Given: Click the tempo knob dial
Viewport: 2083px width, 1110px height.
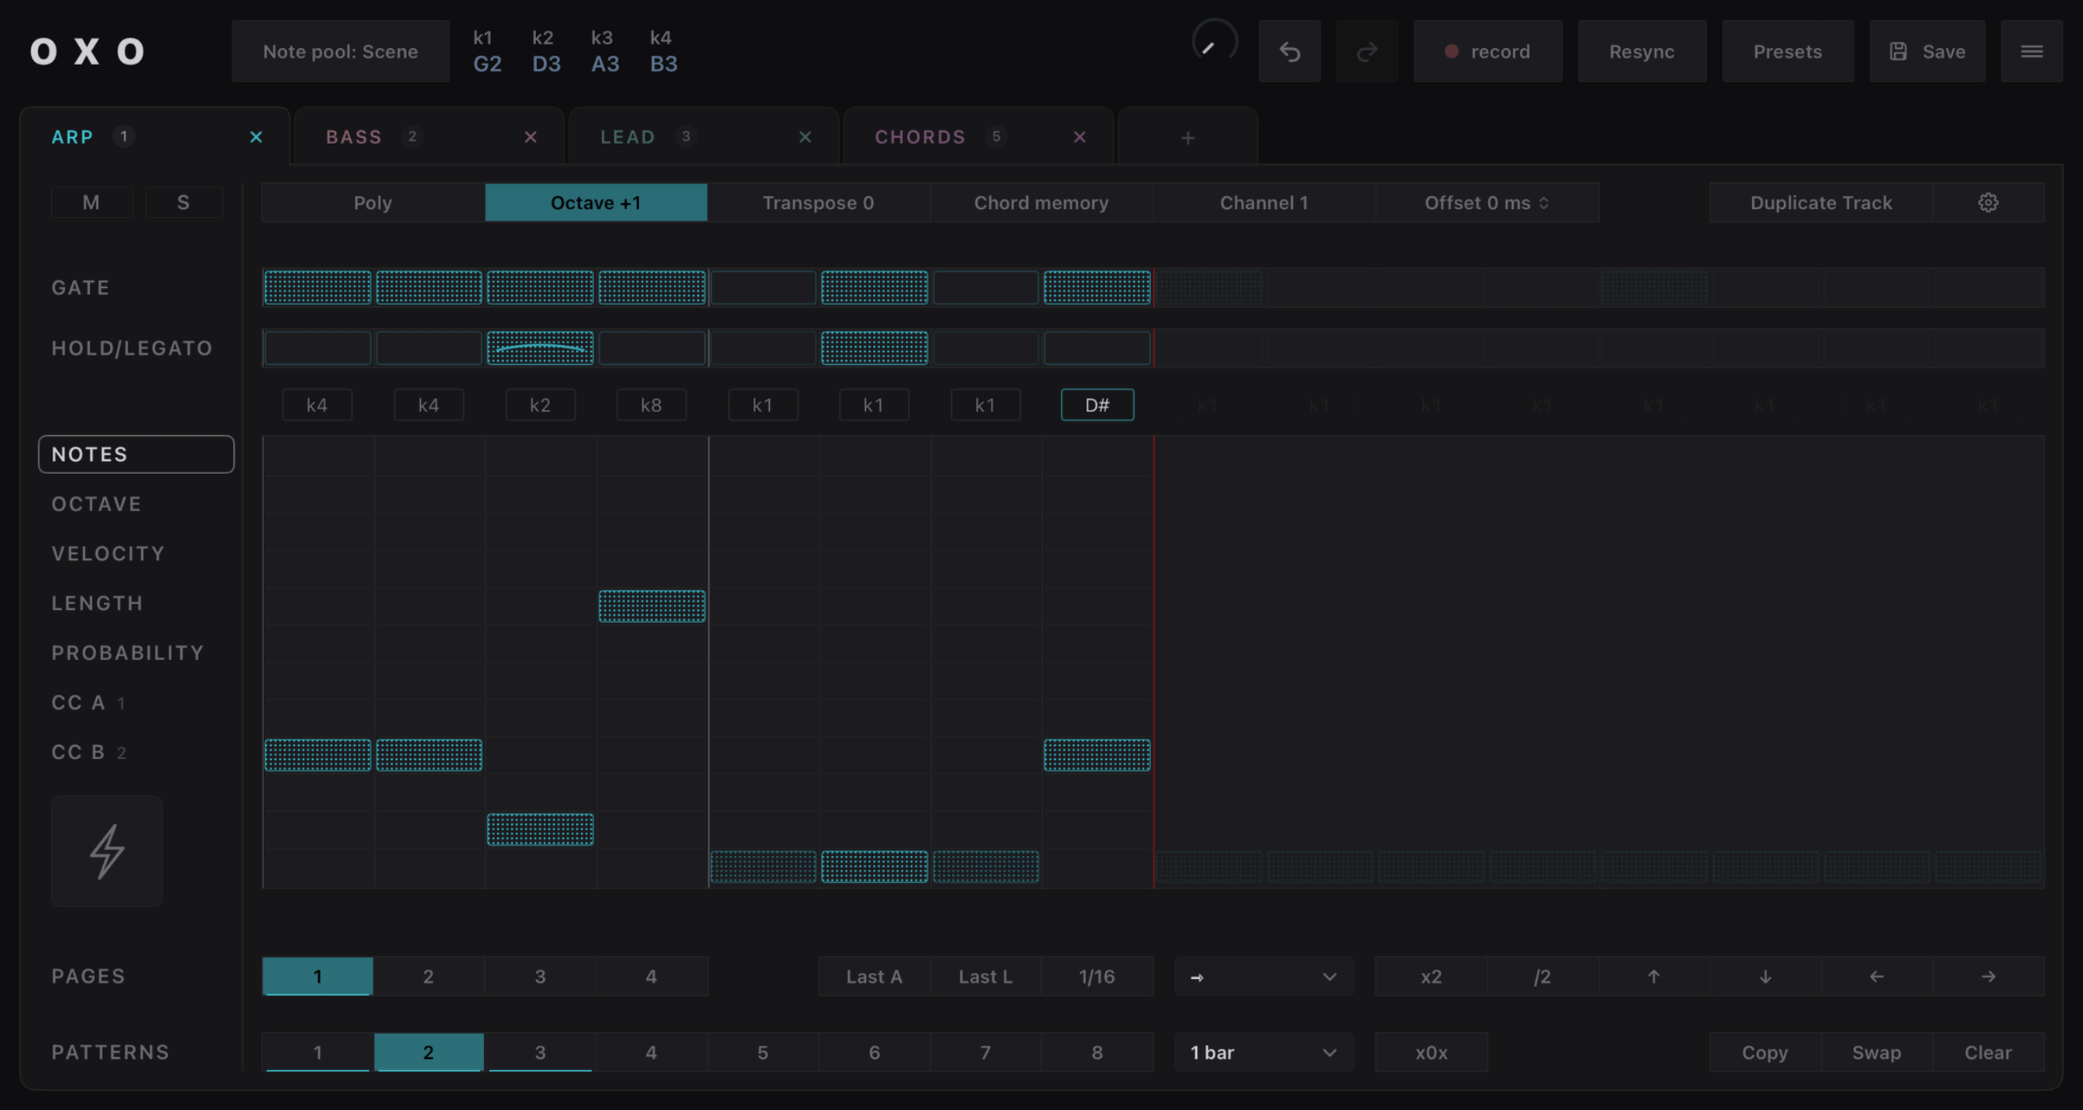Looking at the screenshot, I should coord(1215,43).
